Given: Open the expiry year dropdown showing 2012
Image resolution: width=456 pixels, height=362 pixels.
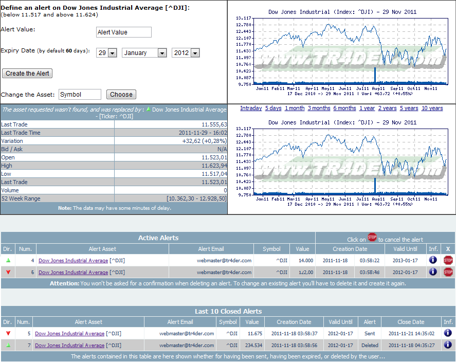Looking at the screenshot, I should tap(186, 52).
